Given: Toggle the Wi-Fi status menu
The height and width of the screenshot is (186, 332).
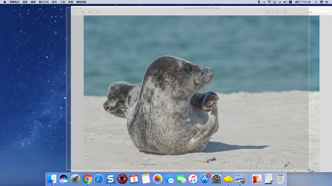Looking at the screenshot, I should (269, 2).
